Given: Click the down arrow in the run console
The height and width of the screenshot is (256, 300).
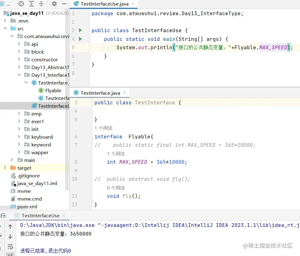Looking at the screenshot, I should (x=10, y=236).
